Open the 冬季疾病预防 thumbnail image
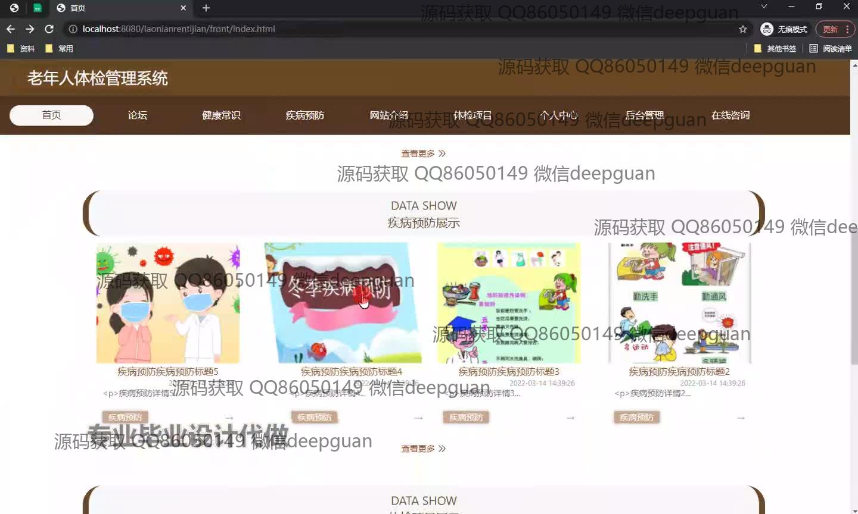This screenshot has width=858, height=514. click(x=343, y=302)
